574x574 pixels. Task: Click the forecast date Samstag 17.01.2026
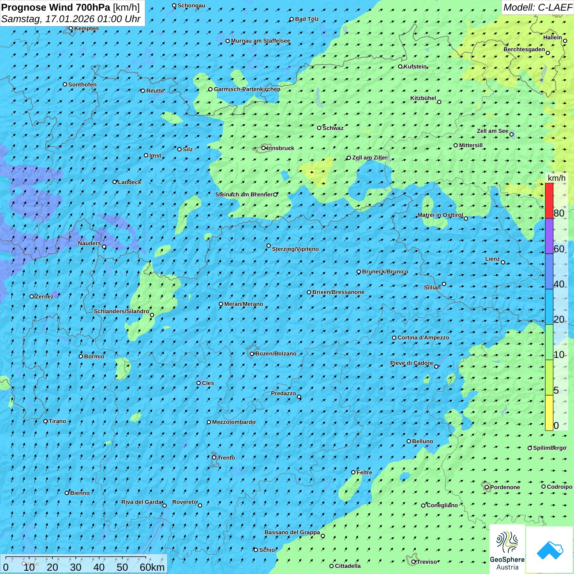(71, 19)
